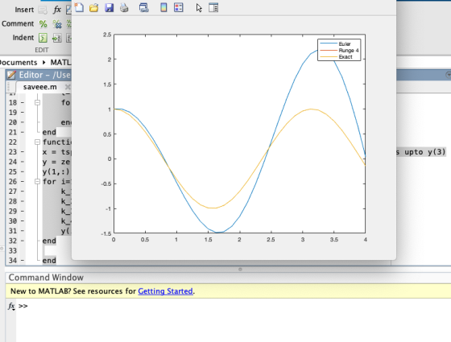Click 'upto y(3)' text behind figure
Viewport: 451px width, 342px height.
click(x=424, y=152)
